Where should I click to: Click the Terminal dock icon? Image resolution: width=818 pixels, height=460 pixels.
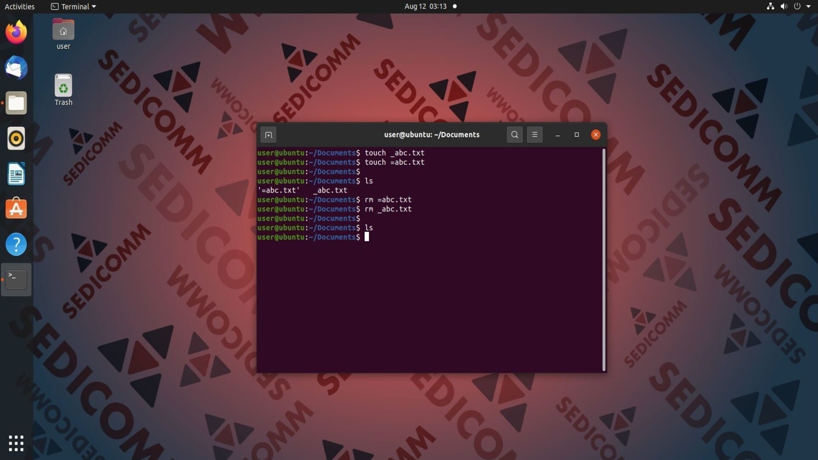tap(16, 279)
